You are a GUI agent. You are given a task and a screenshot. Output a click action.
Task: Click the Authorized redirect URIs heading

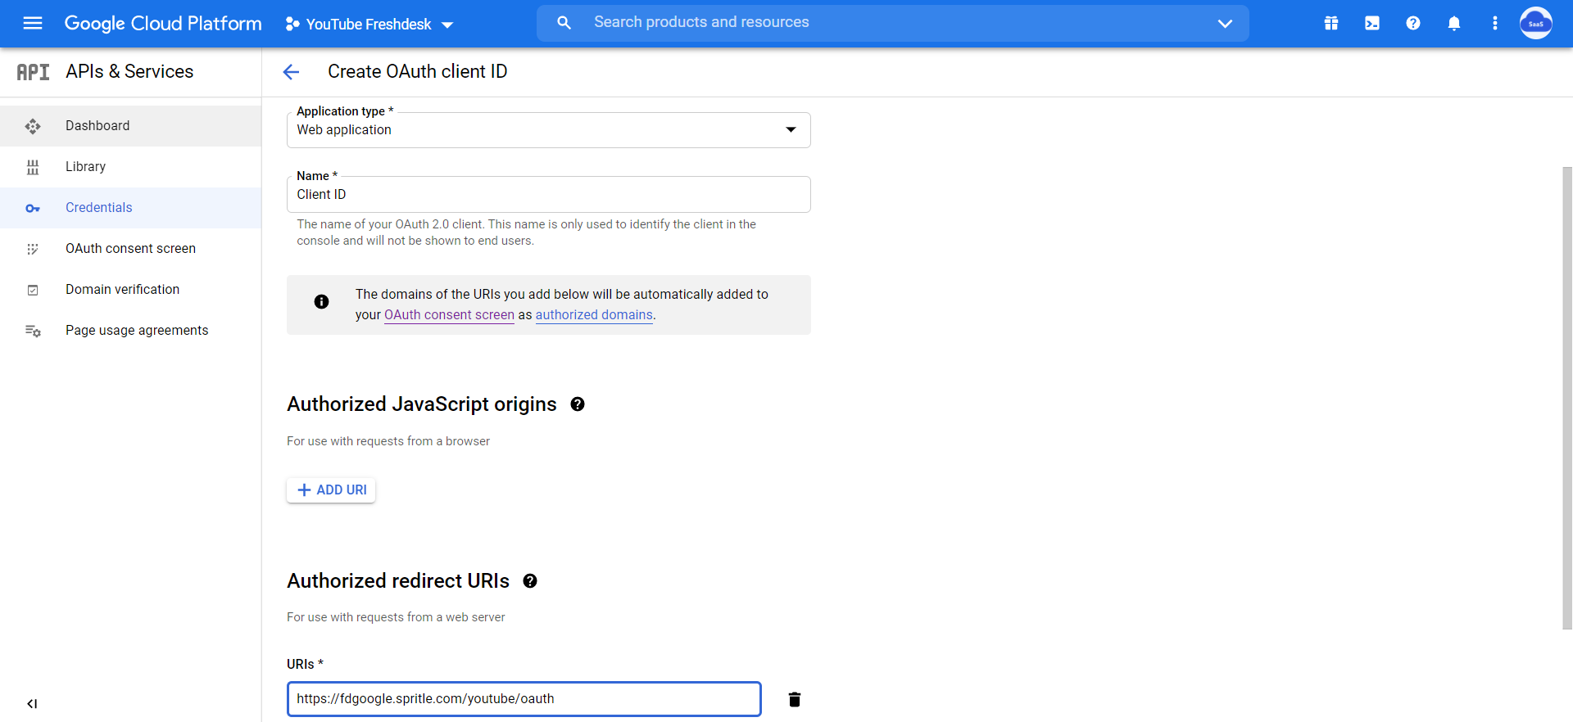coord(398,581)
